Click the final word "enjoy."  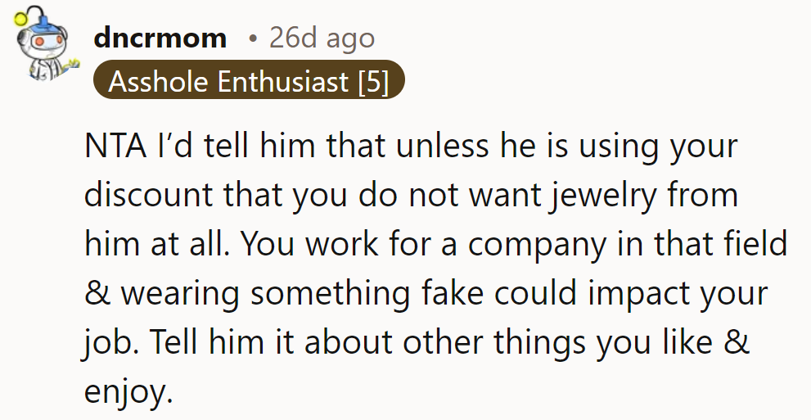point(129,390)
